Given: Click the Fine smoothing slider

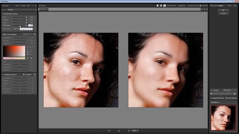Looking at the screenshot, I should (x=20, y=17).
